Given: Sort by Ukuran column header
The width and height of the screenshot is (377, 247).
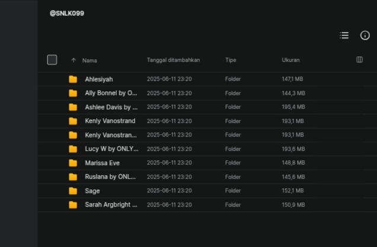Looking at the screenshot, I should coord(290,60).
